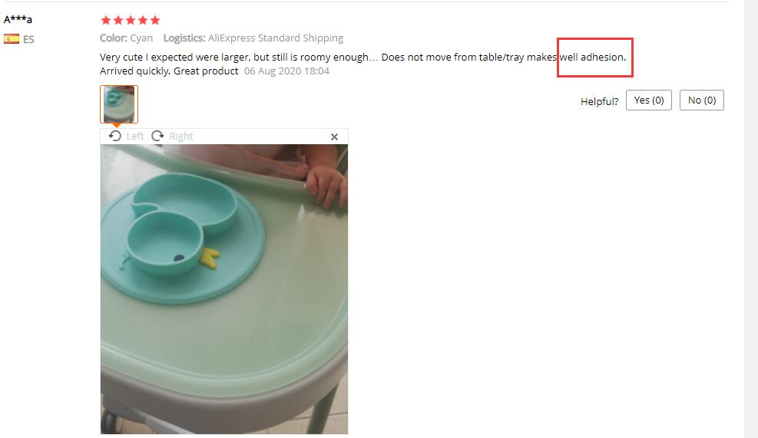The width and height of the screenshot is (758, 438).
Task: Click the rotate Right arrow icon
Action: [157, 136]
